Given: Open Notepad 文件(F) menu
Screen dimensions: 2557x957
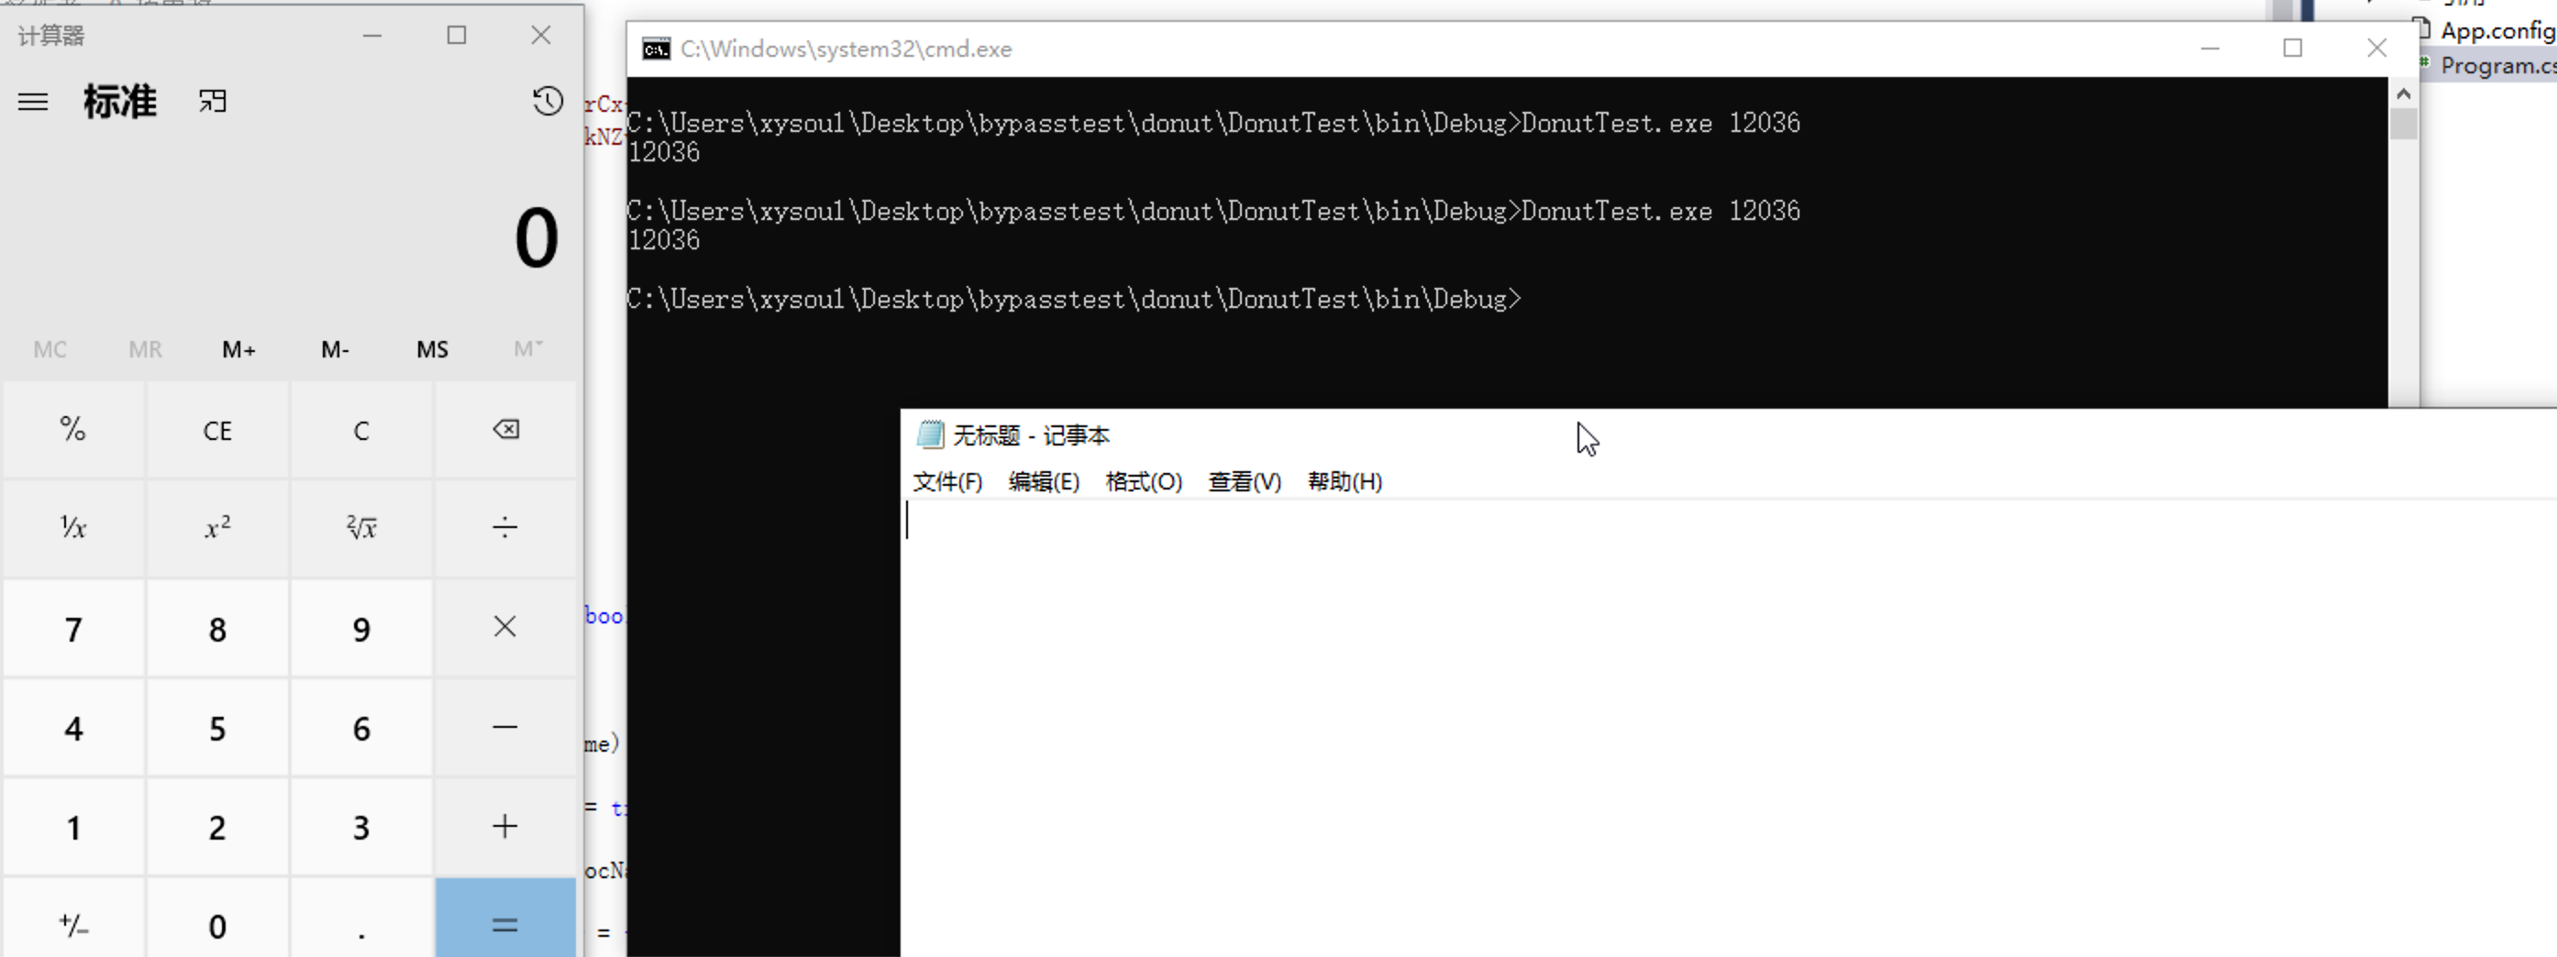Looking at the screenshot, I should click(x=947, y=482).
